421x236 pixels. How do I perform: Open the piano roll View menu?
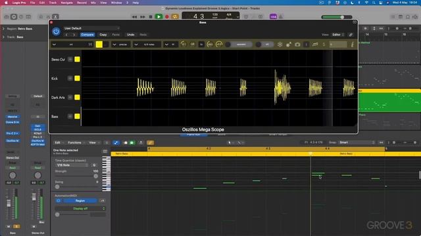pos(93,143)
